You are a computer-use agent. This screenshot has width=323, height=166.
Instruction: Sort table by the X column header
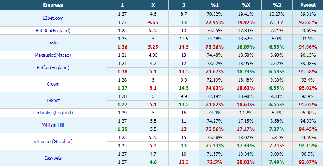[153, 5]
